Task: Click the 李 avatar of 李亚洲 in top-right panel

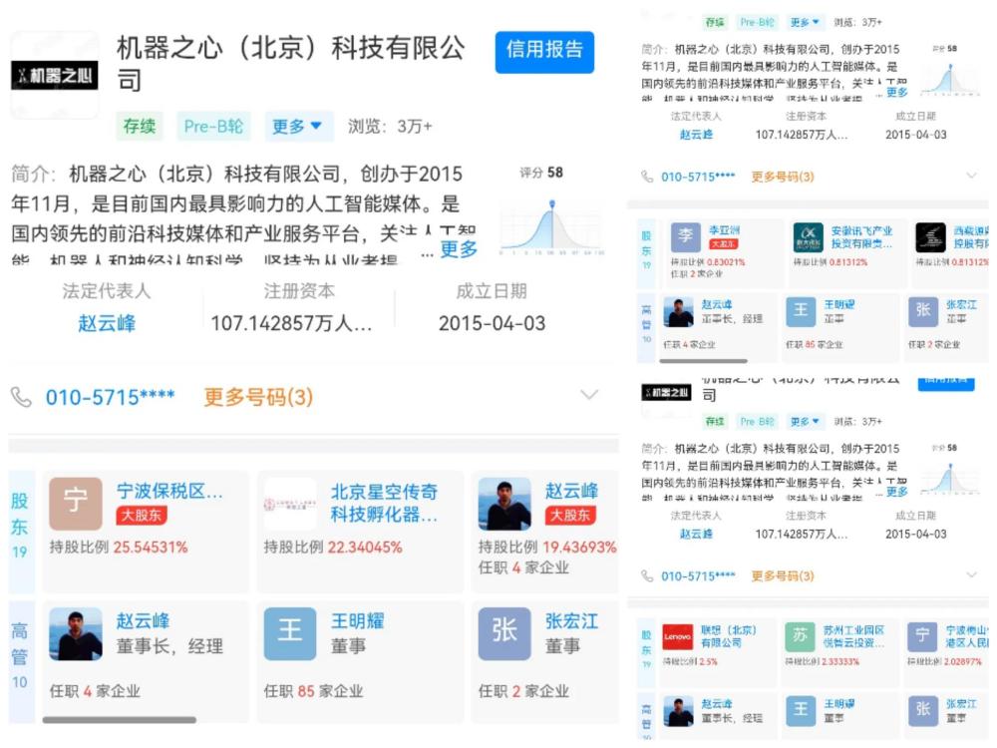Action: (686, 238)
